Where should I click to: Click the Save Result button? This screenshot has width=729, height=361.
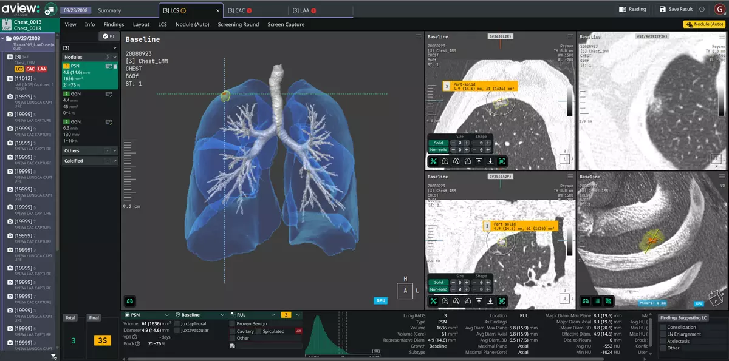click(676, 10)
